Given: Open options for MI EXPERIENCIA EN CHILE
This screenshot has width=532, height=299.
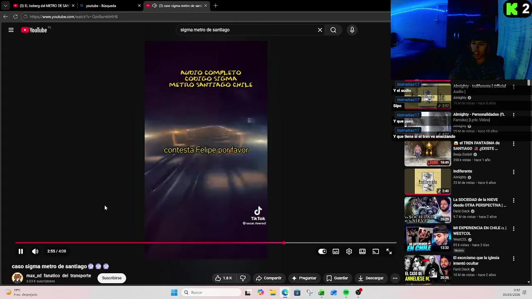Looking at the screenshot, I should tap(514, 229).
